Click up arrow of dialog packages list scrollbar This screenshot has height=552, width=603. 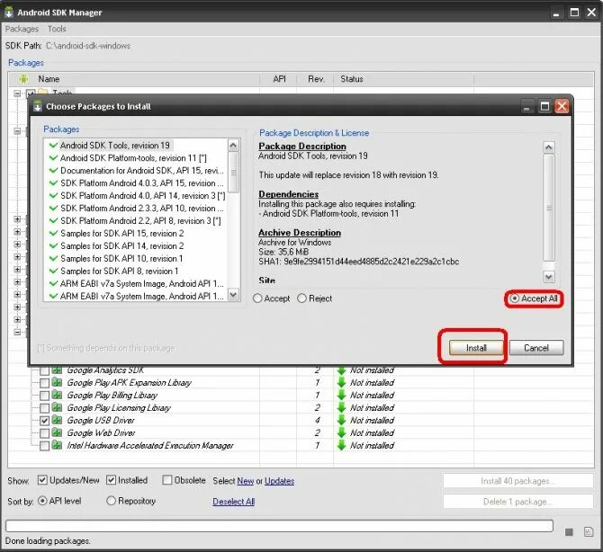[x=233, y=146]
